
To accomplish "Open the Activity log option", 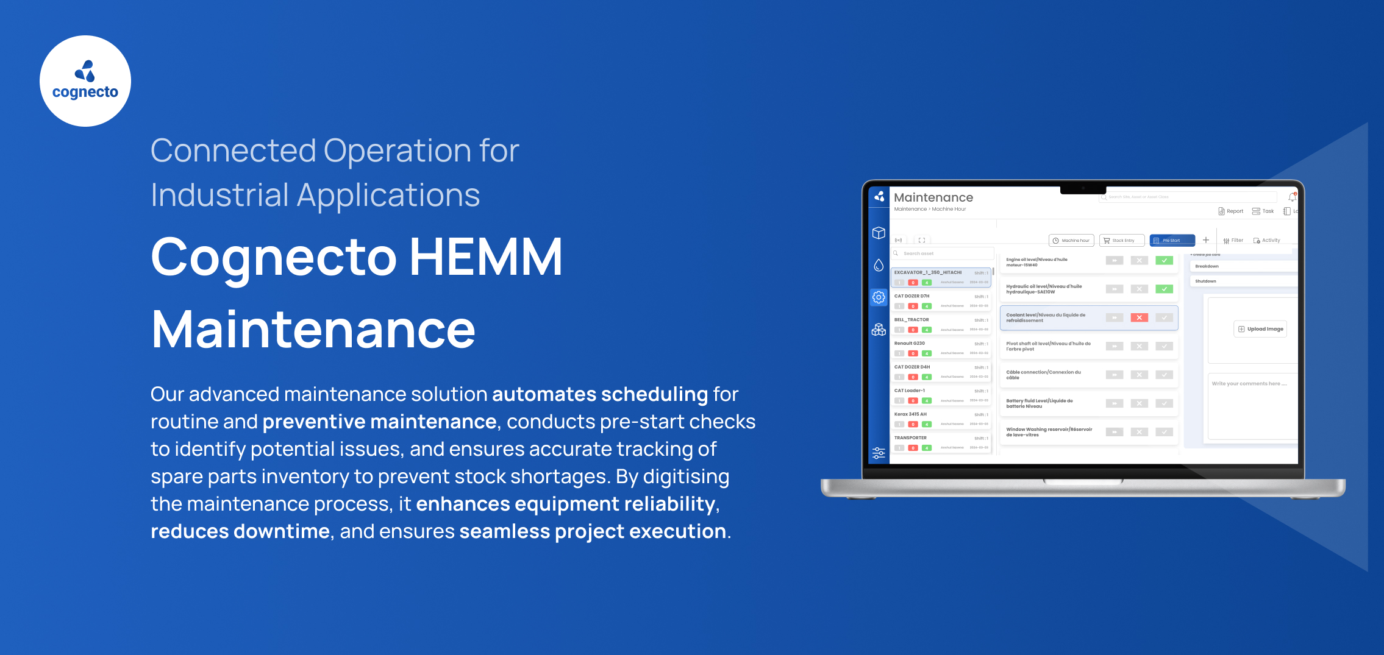I will [1267, 240].
